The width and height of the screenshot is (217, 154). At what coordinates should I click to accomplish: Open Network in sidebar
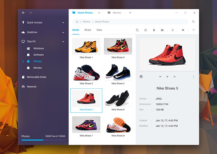click(32, 87)
